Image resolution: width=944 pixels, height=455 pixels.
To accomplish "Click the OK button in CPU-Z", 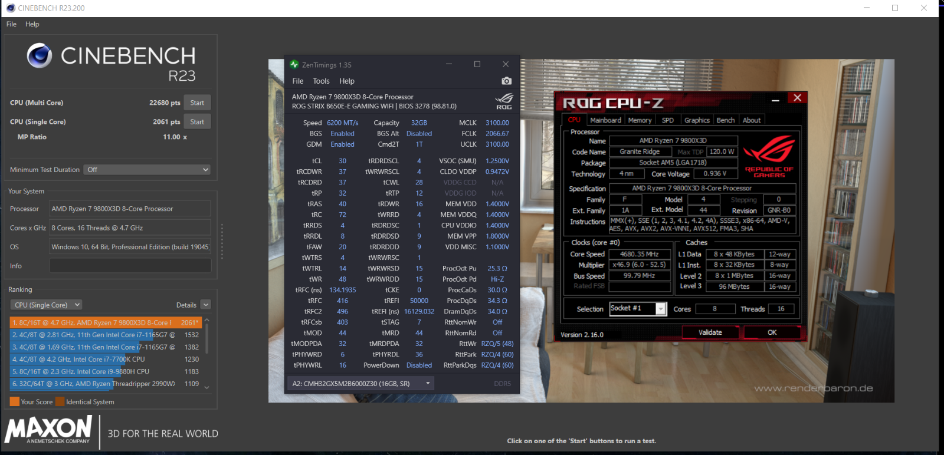I will [x=772, y=332].
